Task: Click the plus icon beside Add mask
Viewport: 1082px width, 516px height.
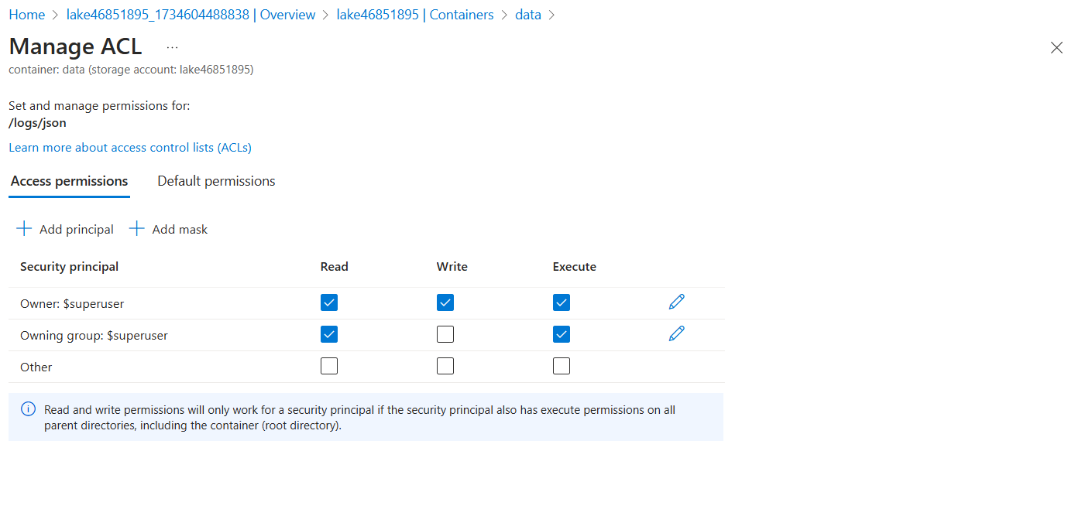Action: (x=137, y=229)
